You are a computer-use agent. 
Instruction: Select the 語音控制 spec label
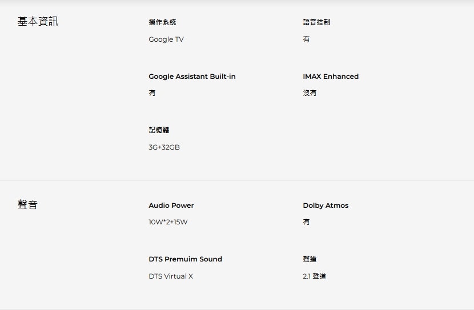[x=316, y=22]
